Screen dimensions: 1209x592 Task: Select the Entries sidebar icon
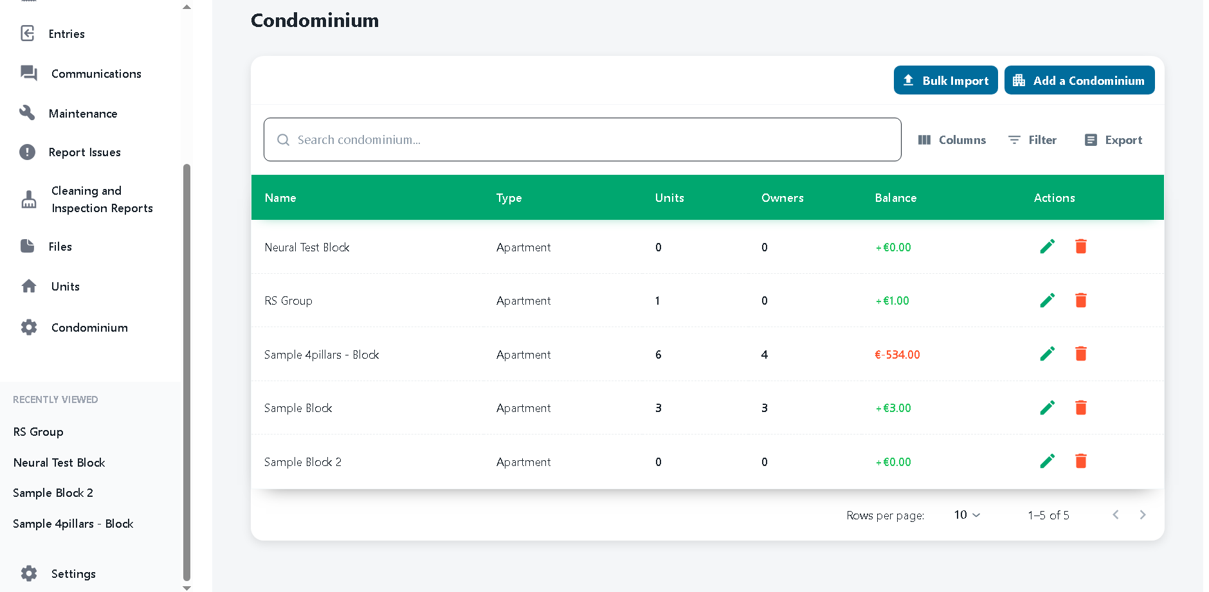pos(27,33)
